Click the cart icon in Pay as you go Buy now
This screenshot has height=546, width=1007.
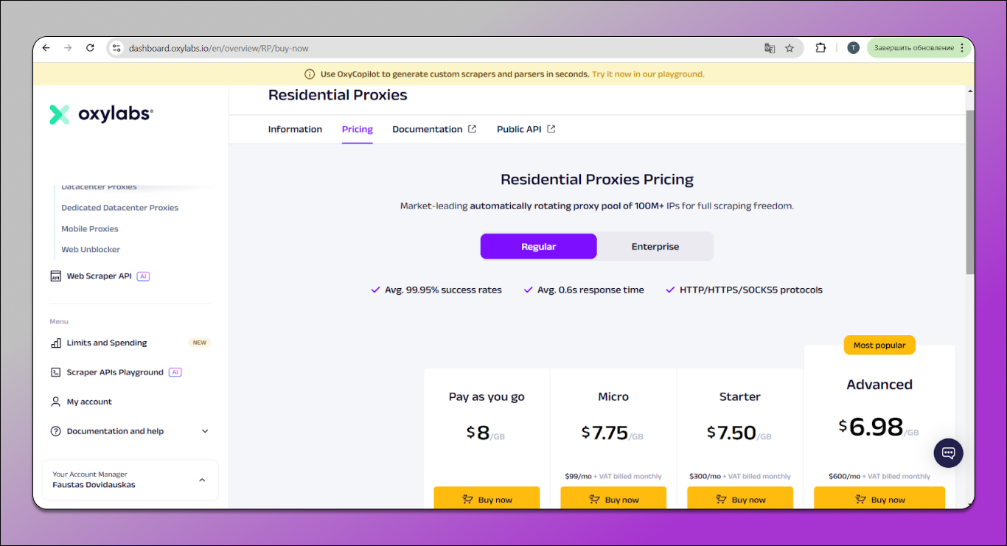(x=467, y=500)
